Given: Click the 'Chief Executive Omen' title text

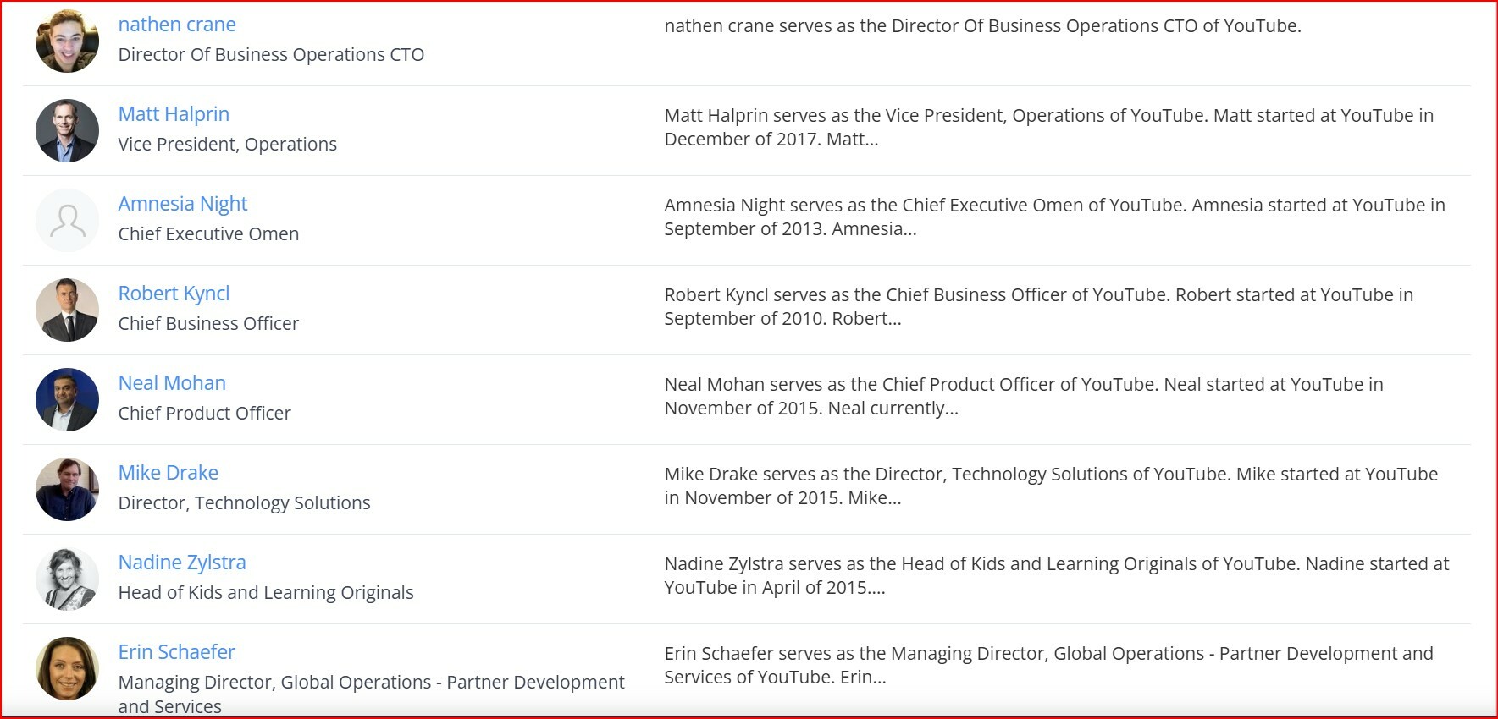Looking at the screenshot, I should tap(208, 234).
